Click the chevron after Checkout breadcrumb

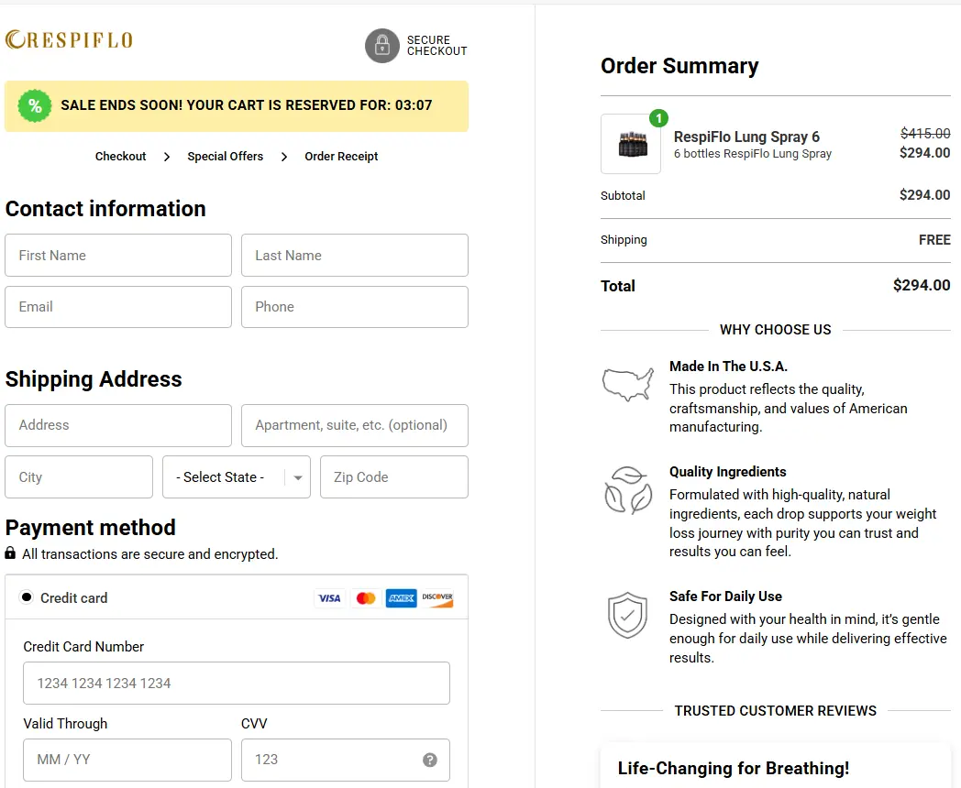[x=167, y=157]
